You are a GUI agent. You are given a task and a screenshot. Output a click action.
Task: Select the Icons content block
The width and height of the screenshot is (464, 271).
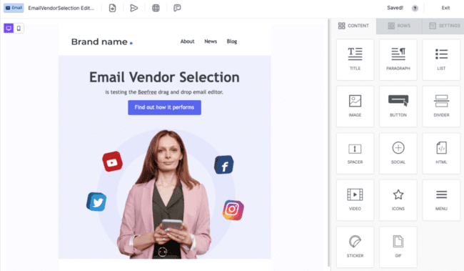(398, 200)
